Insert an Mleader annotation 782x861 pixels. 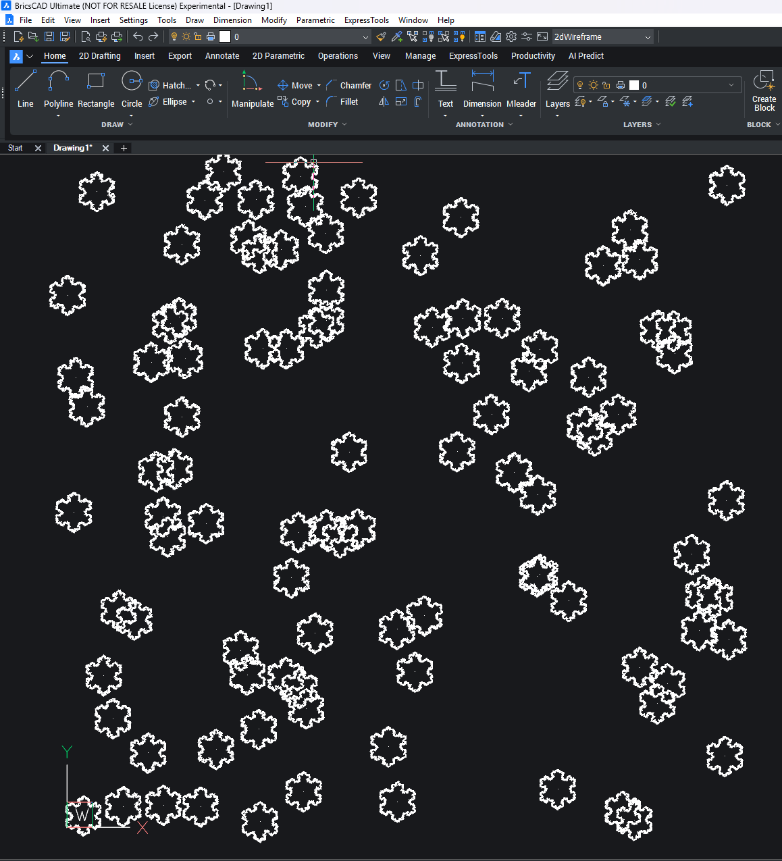[521, 82]
